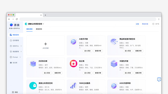The image size is (168, 94).
Task: Enter the 问问知识库 project
Action: (x=47, y=73)
